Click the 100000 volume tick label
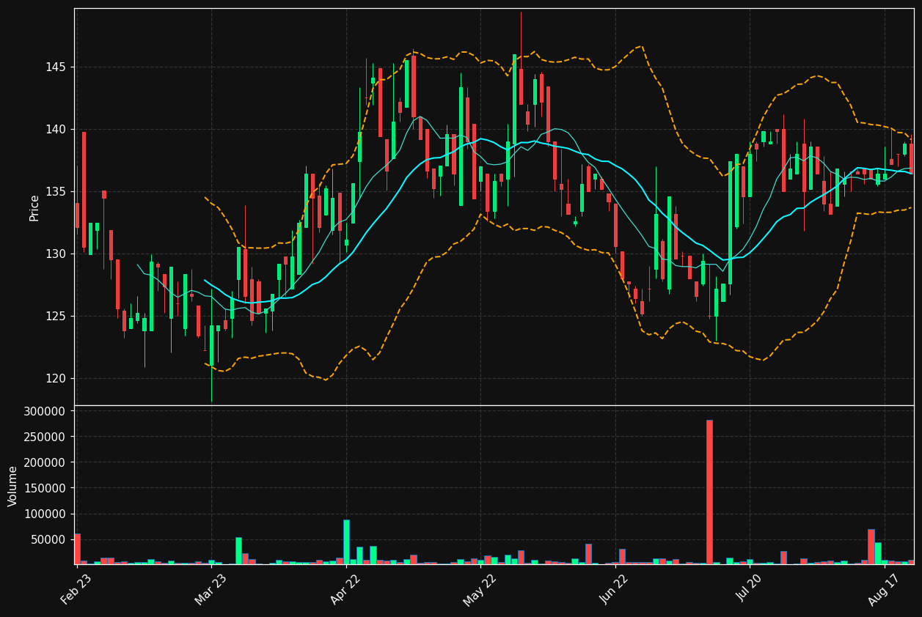 (45, 514)
